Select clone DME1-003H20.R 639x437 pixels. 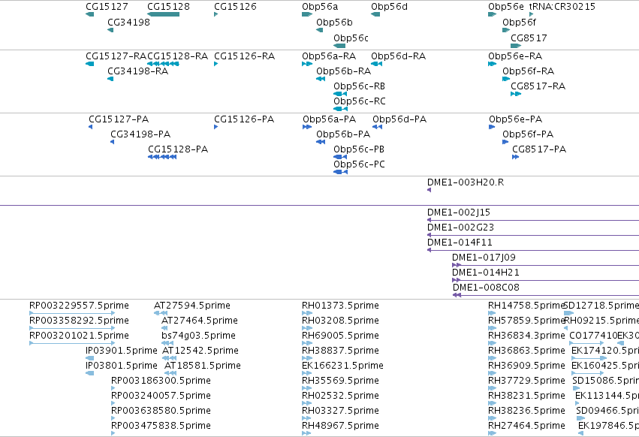(466, 182)
